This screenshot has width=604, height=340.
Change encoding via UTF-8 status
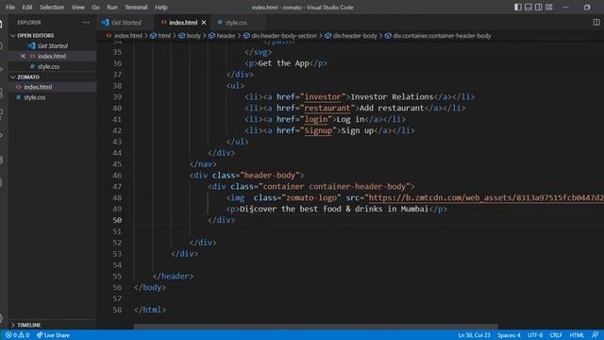(x=535, y=335)
